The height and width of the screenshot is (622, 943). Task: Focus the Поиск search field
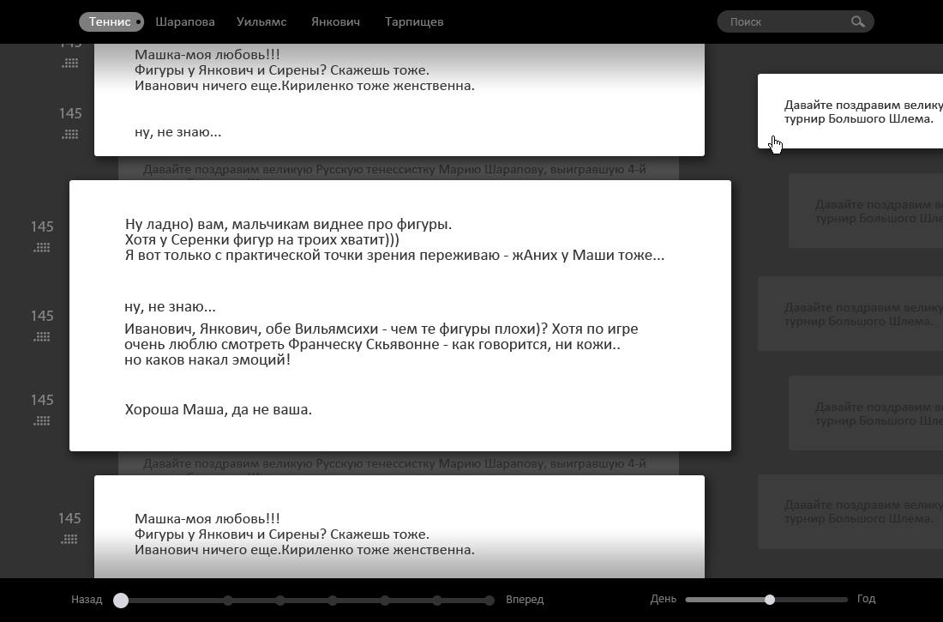[795, 21]
